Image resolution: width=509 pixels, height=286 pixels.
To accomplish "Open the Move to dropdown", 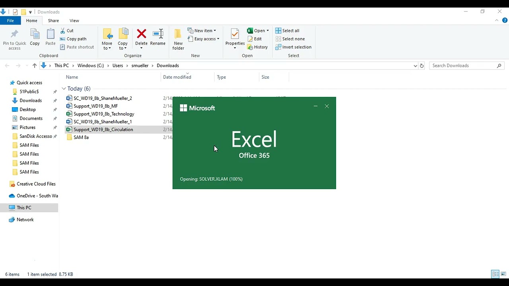I will point(107,39).
